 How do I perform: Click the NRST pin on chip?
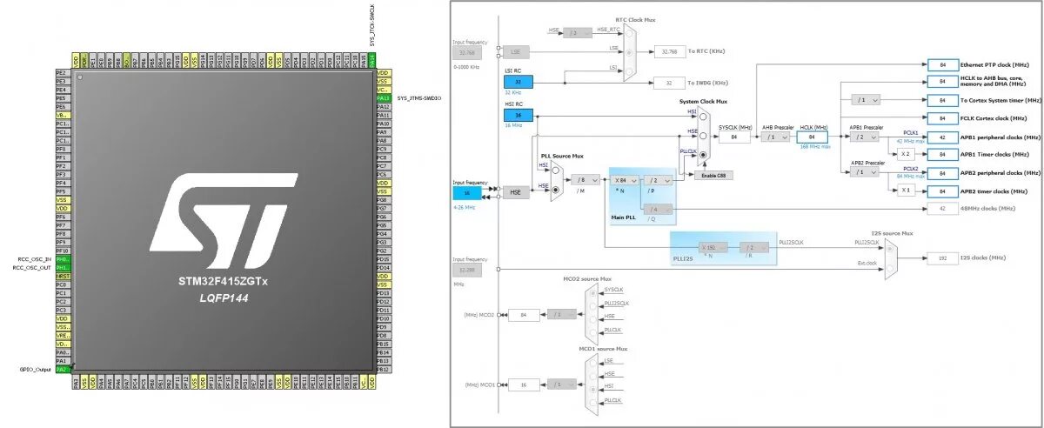pyautogui.click(x=62, y=277)
